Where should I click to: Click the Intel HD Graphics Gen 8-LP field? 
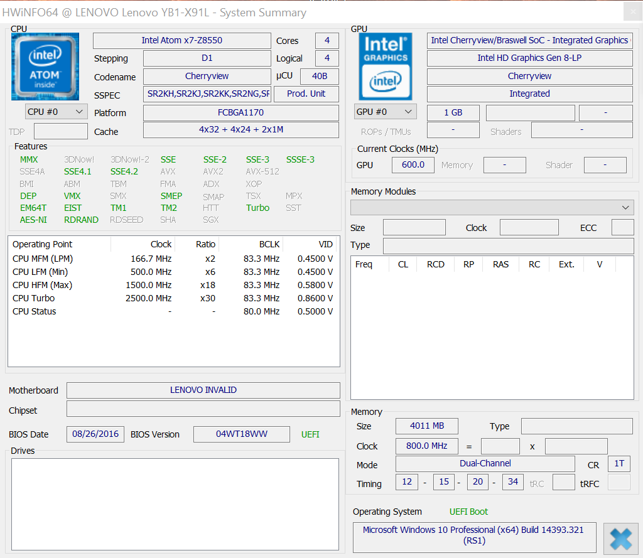(529, 58)
